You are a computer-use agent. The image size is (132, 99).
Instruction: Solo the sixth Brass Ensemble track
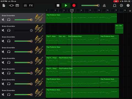pos(9,73)
